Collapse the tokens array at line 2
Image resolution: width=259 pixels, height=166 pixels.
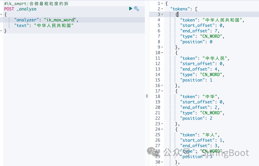click(x=162, y=9)
